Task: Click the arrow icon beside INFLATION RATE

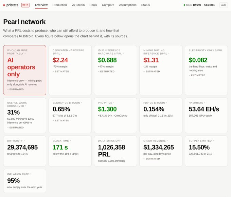Action: tap(30, 174)
